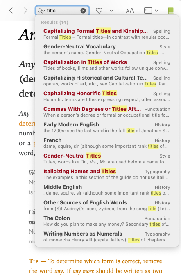Screen dimensions: 181x275
Task: Open the search options magnifier dropdown
Action: pyautogui.click(x=41, y=11)
